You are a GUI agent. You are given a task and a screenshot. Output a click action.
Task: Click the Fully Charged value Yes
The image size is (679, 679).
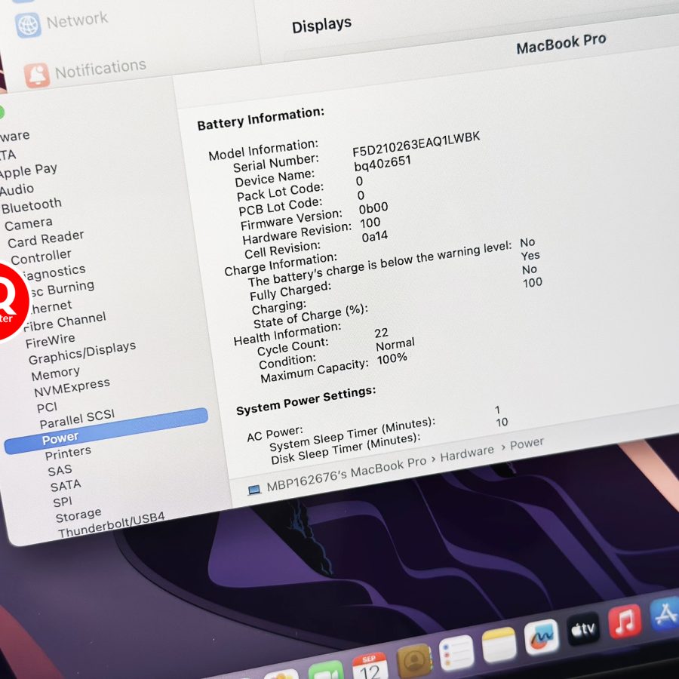[530, 256]
